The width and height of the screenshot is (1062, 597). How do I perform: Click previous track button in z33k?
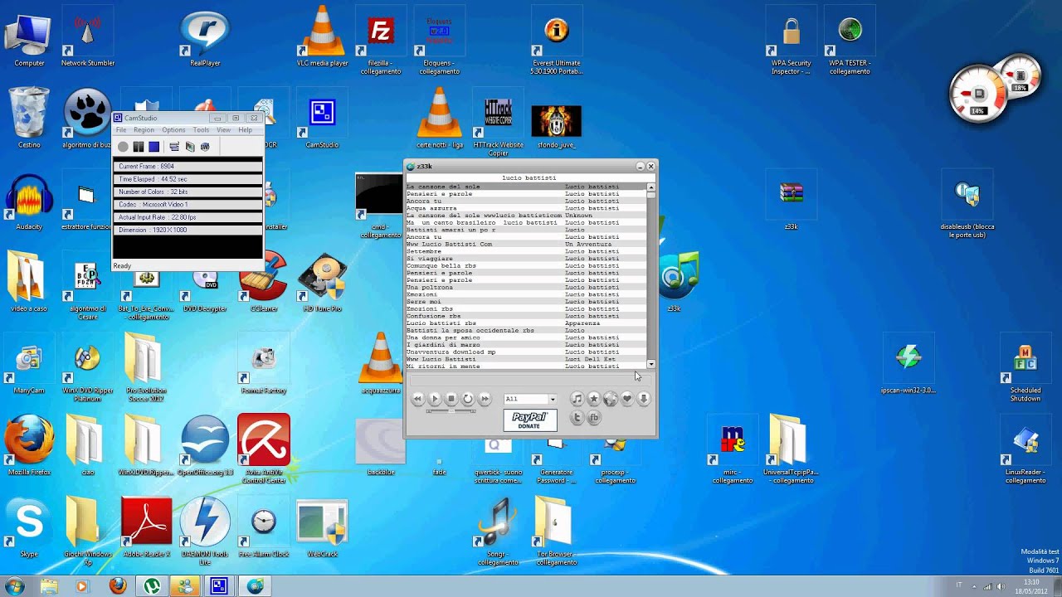click(417, 399)
